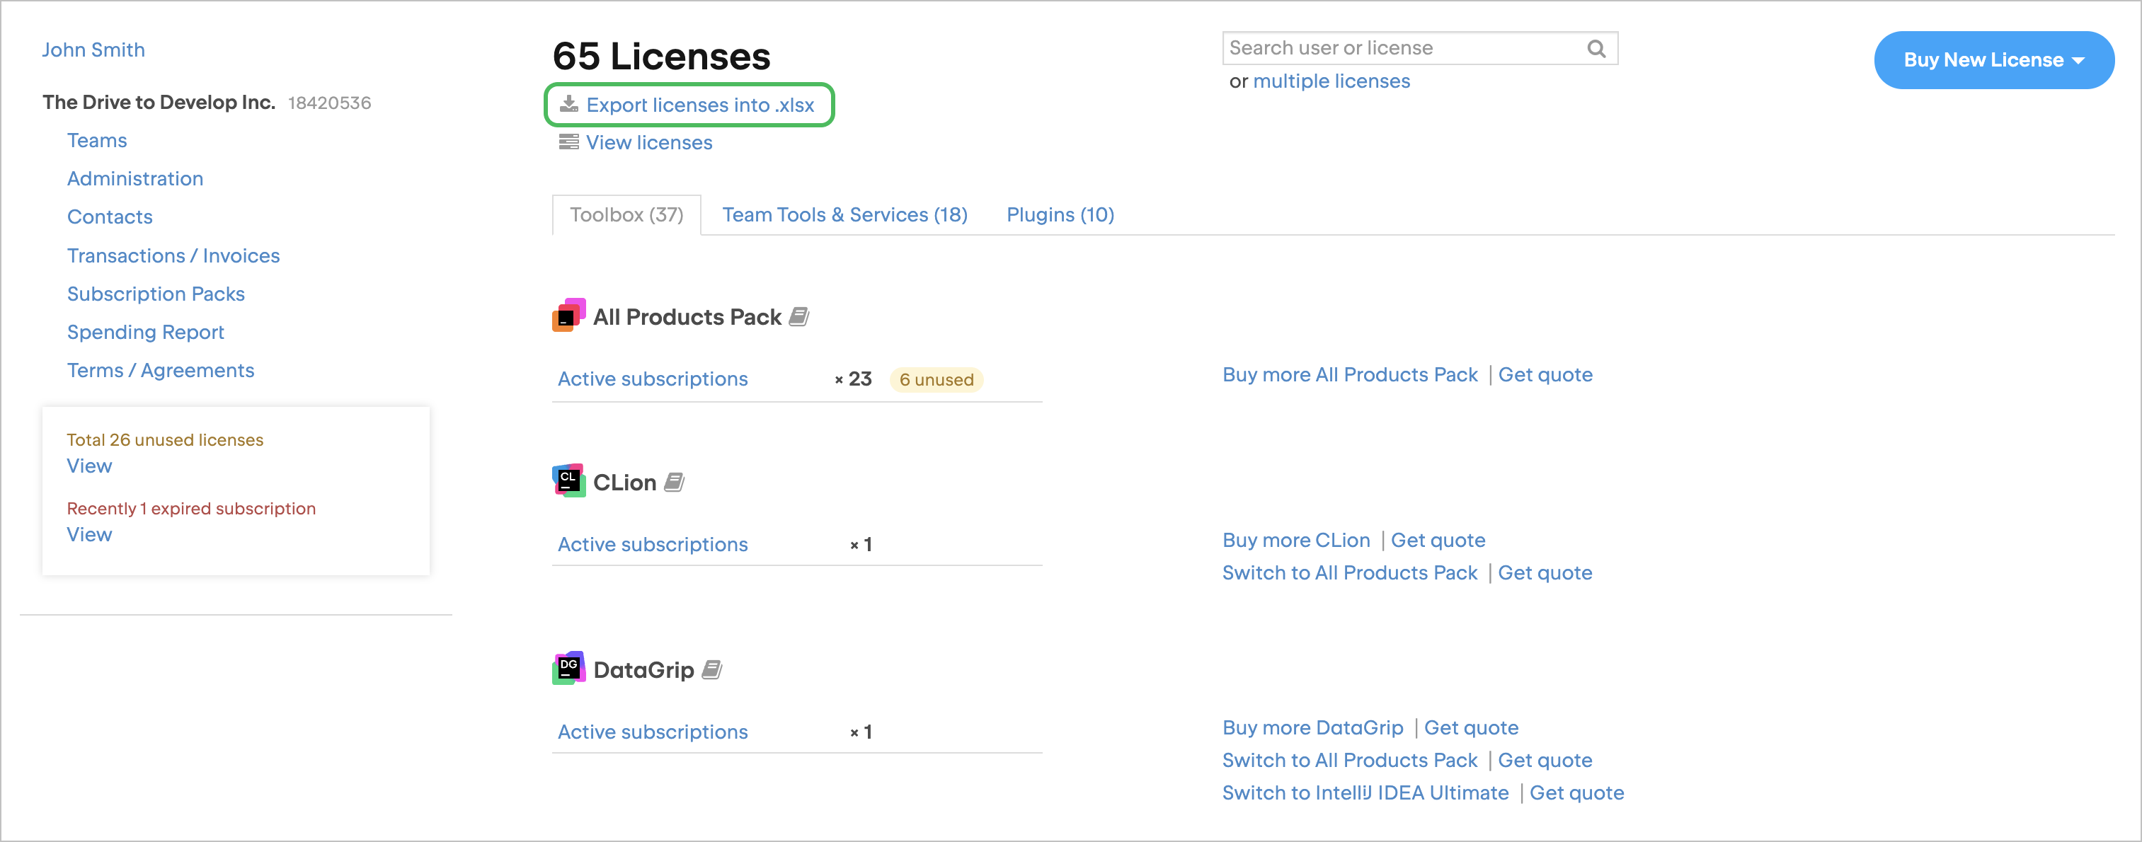View the 26 unused licenses

89,466
